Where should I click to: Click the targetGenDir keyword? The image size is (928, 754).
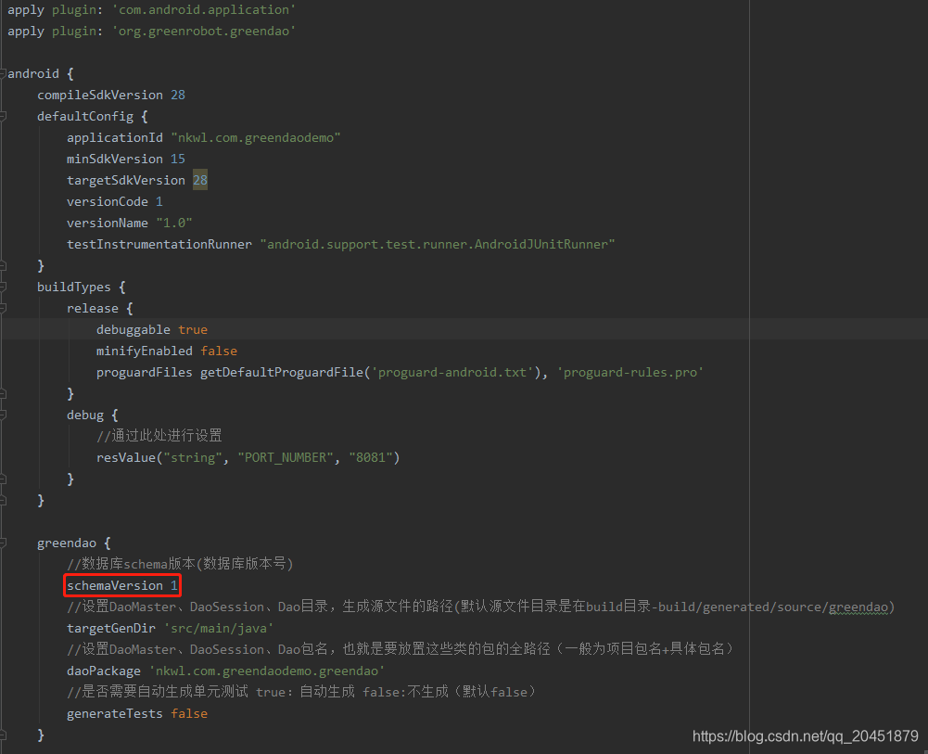tap(111, 628)
